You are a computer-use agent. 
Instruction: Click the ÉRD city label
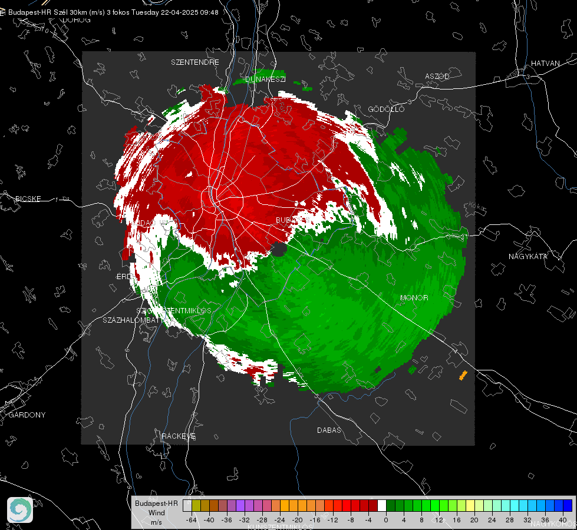(124, 277)
